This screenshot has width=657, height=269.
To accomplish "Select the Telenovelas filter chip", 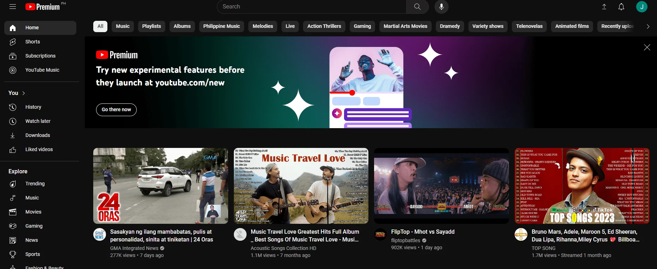I will point(529,26).
